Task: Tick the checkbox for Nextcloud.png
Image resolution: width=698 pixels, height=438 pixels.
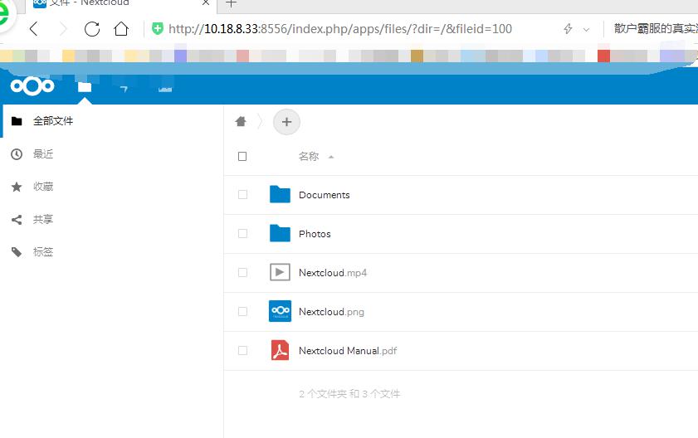Action: click(242, 312)
